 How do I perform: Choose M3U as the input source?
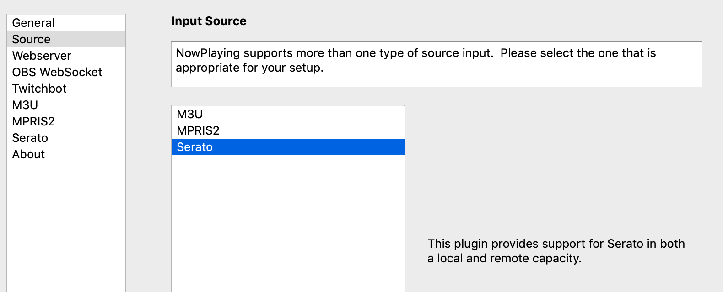(190, 114)
